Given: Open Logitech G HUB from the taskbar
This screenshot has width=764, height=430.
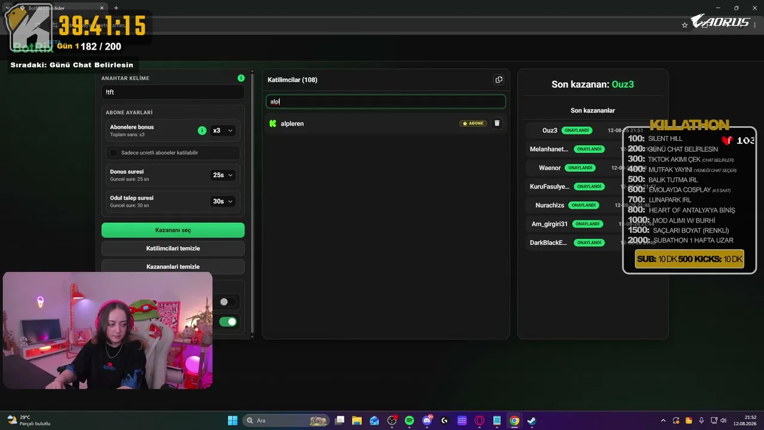Looking at the screenshot, I should [x=444, y=420].
